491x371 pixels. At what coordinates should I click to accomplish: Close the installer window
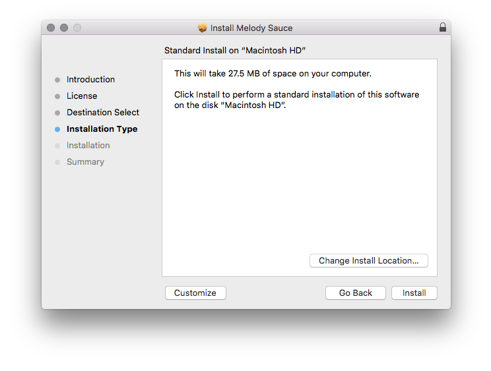51,28
